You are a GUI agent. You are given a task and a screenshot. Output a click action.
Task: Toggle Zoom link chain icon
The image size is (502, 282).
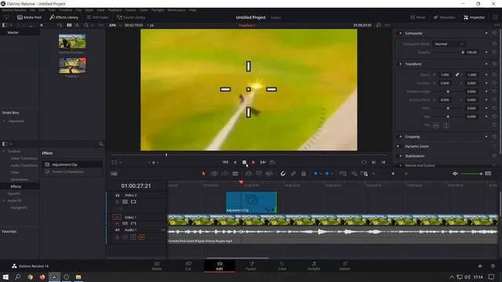[457, 74]
